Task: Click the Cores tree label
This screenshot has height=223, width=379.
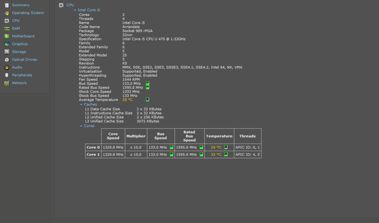Action: (x=89, y=126)
